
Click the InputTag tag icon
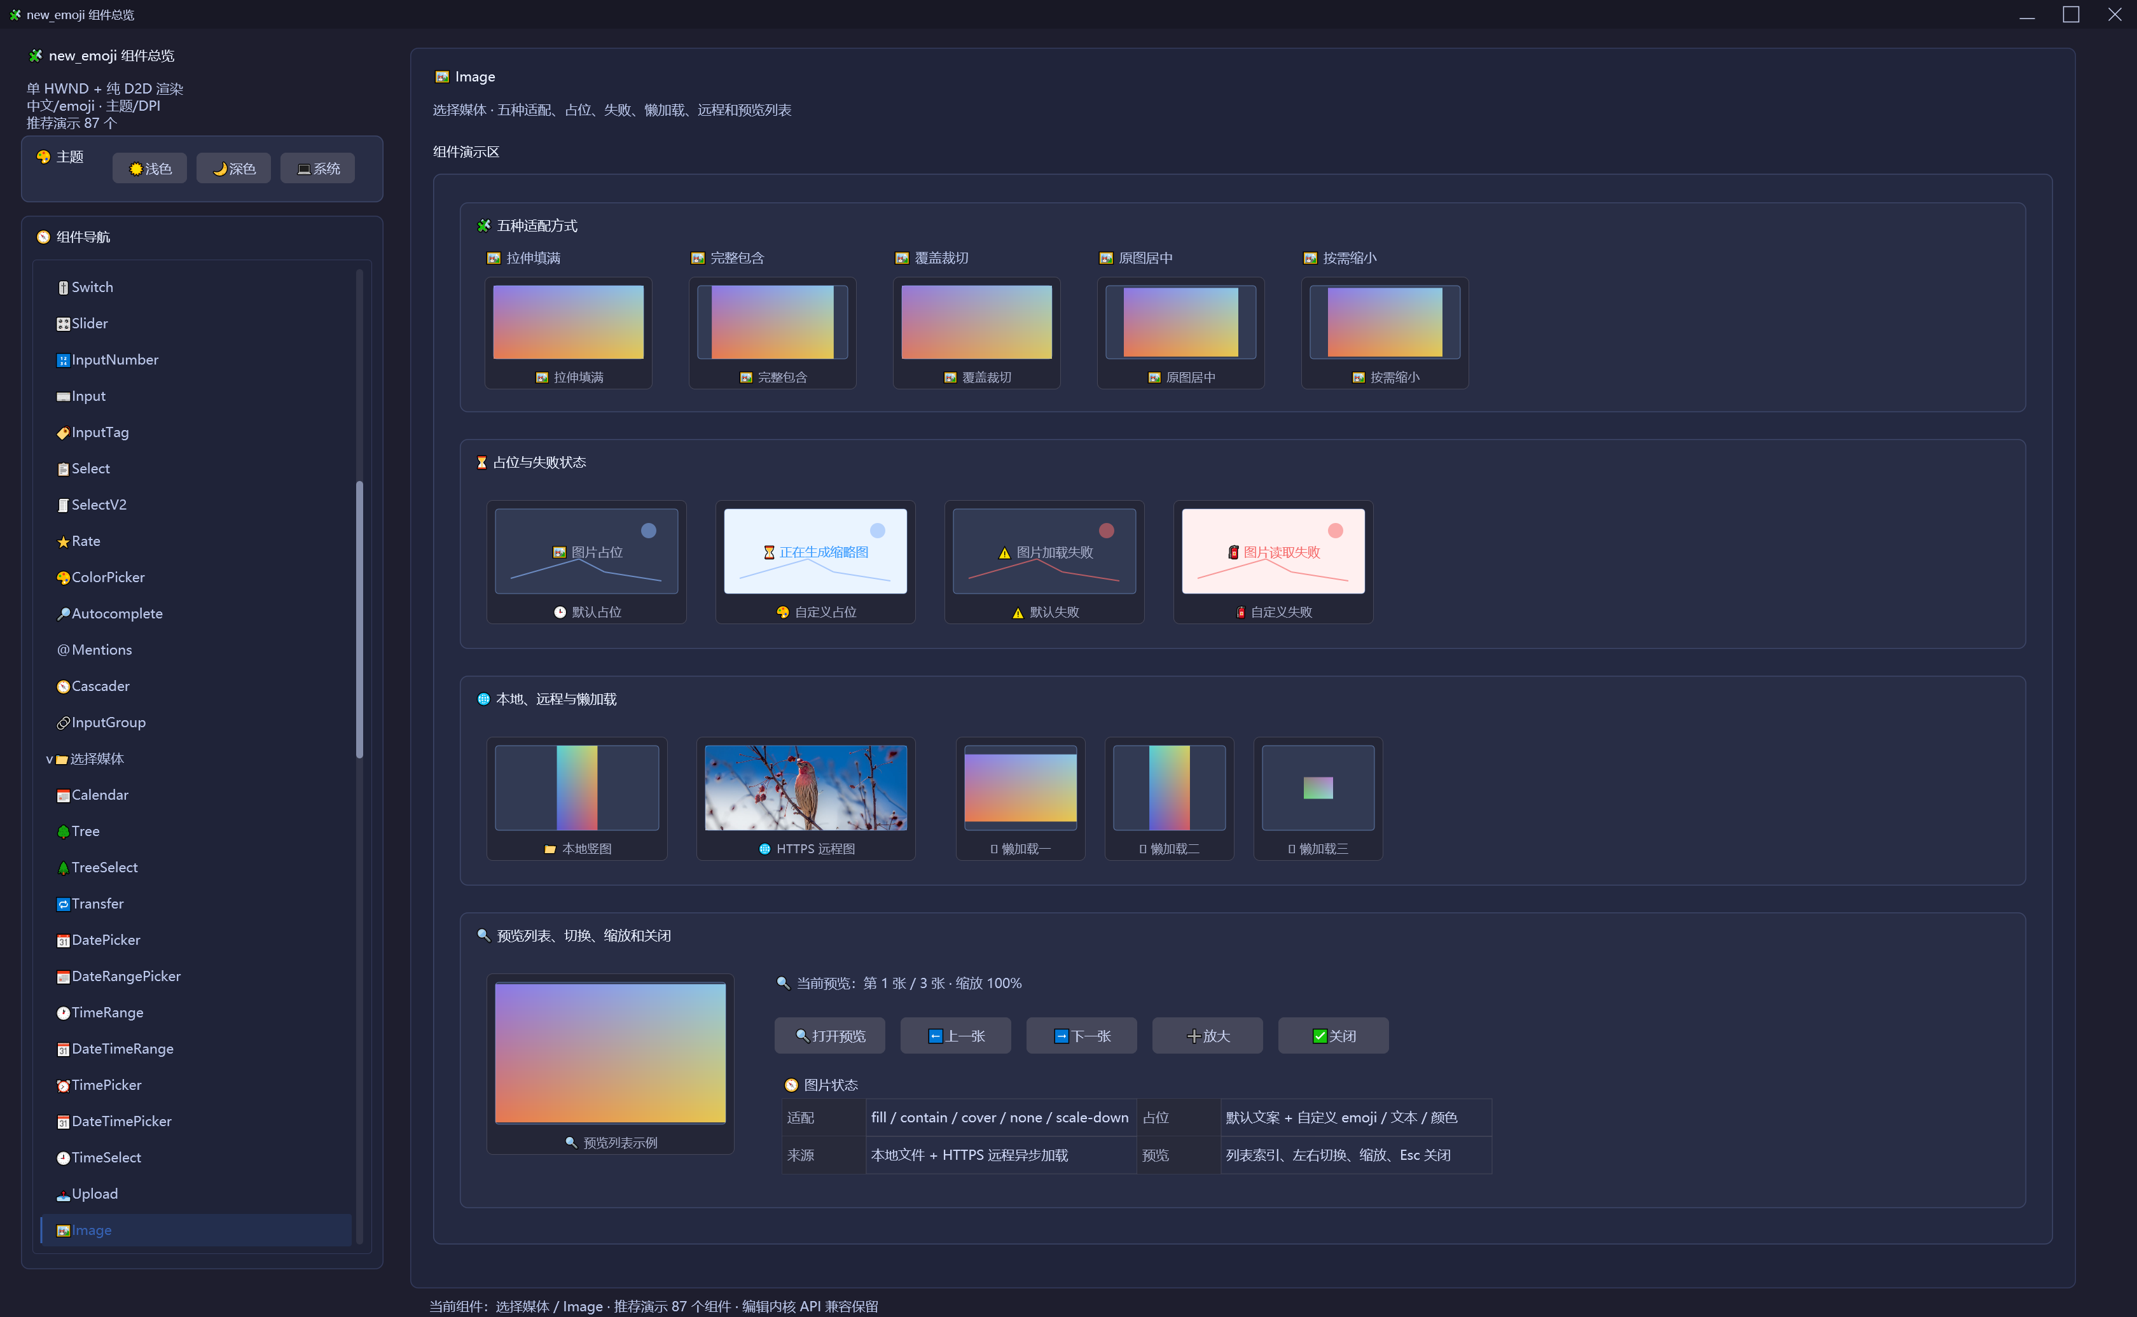[x=63, y=433]
